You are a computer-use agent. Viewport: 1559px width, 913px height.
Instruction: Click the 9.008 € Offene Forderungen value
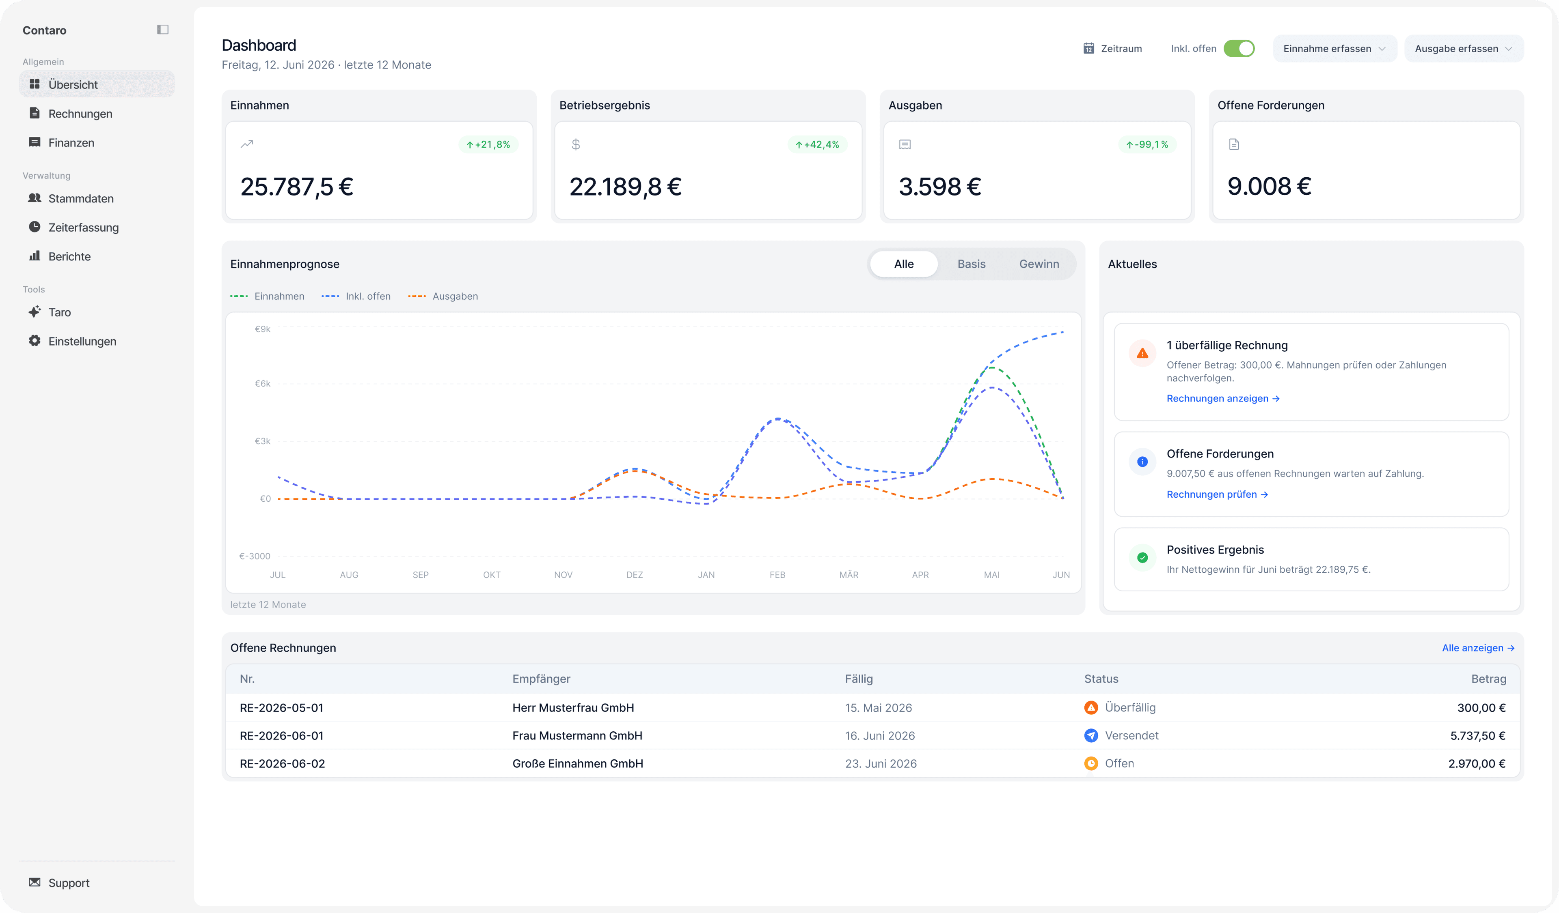pyautogui.click(x=1270, y=186)
